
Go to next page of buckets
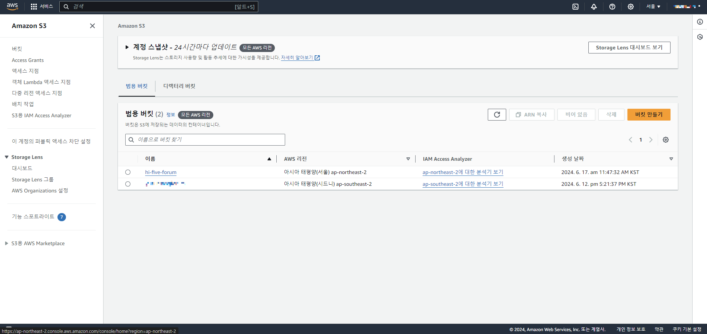[x=651, y=140]
